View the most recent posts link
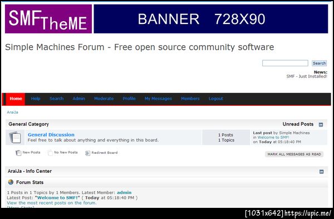Image resolution: width=334 pixels, height=219 pixels. click(x=52, y=203)
